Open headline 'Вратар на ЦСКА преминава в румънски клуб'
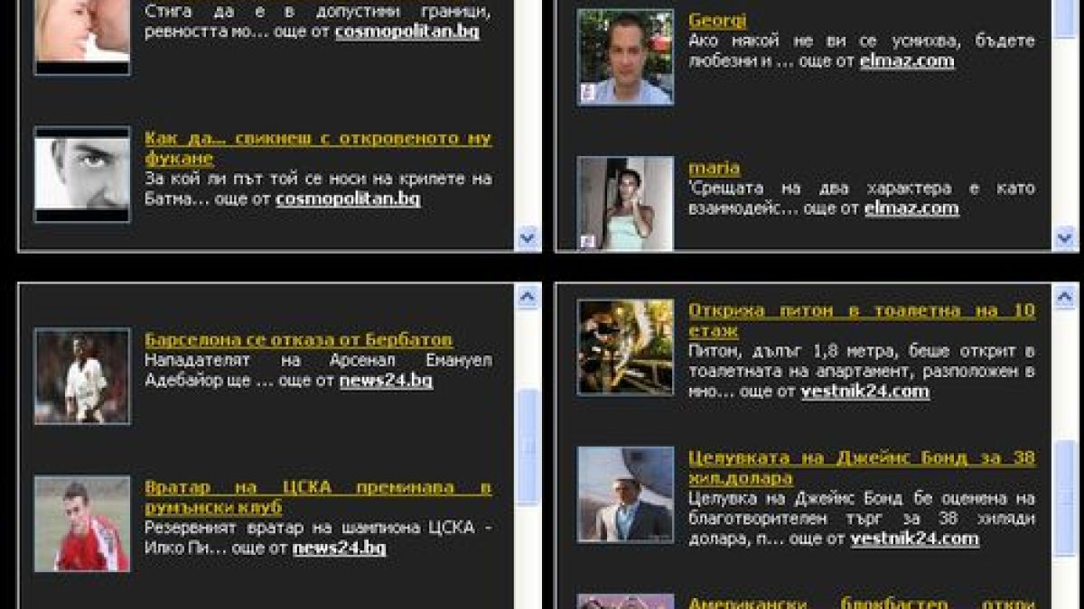The width and height of the screenshot is (1084, 609). 318,497
